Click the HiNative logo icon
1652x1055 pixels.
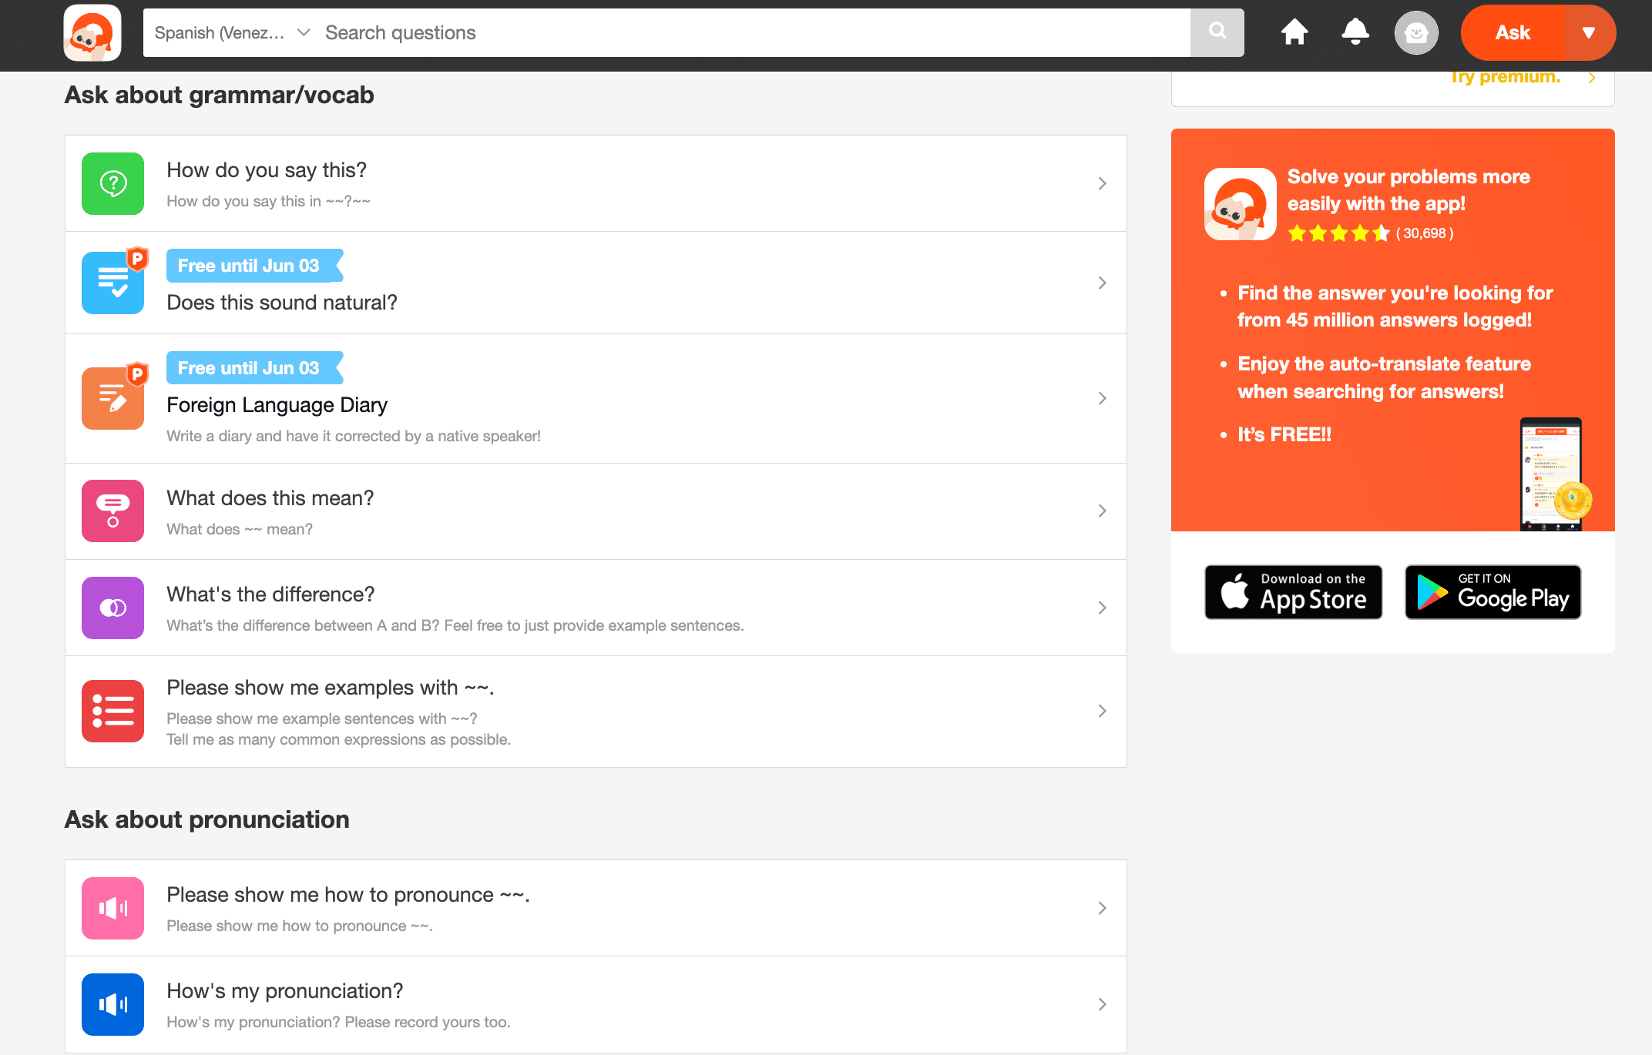92,32
